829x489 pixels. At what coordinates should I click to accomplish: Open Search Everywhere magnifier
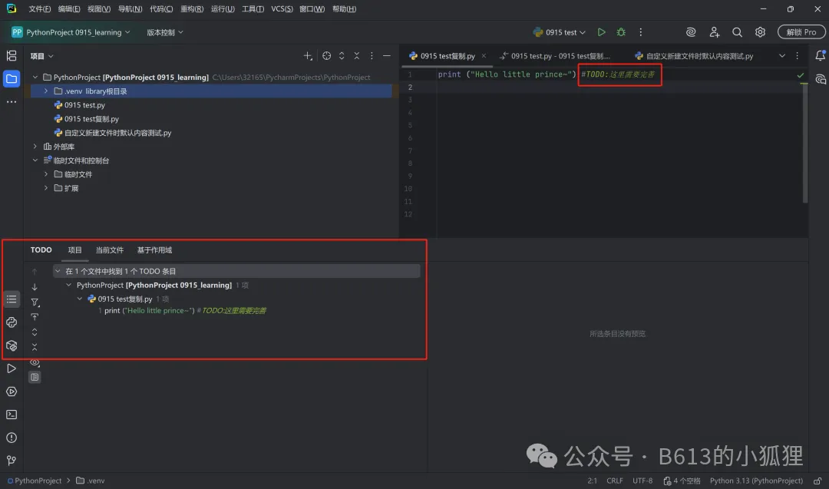[x=737, y=32]
